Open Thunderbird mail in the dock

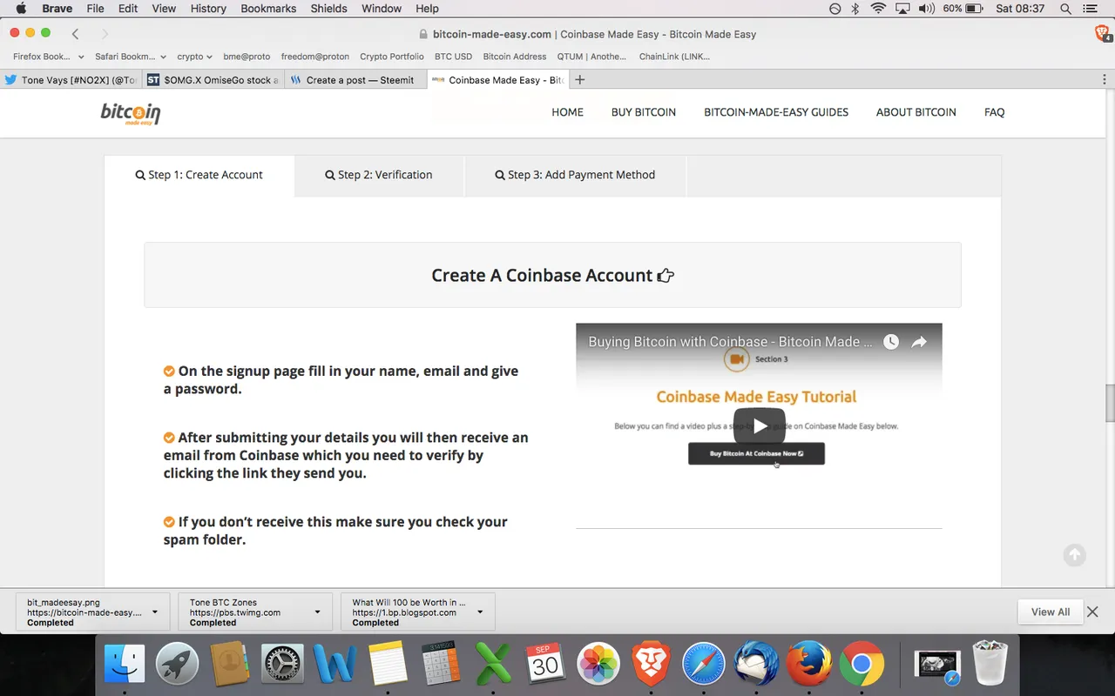(x=756, y=665)
